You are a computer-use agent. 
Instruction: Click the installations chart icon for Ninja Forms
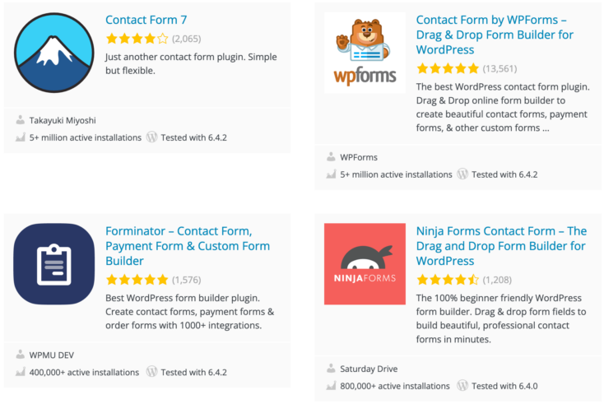[331, 386]
